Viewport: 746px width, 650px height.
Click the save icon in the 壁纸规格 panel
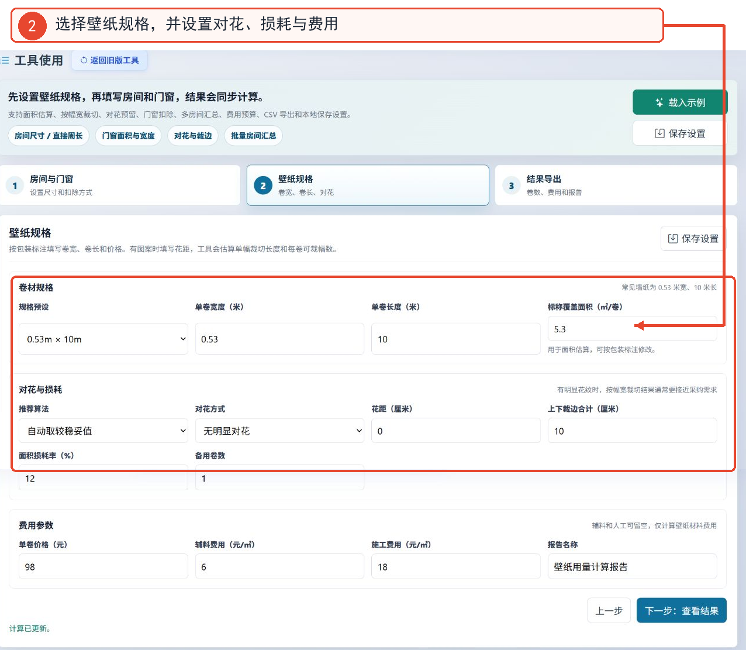coord(673,238)
